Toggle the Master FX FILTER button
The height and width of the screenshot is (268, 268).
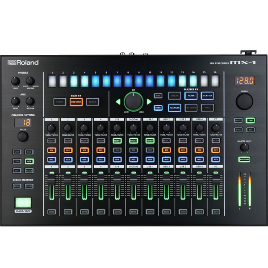click(191, 96)
